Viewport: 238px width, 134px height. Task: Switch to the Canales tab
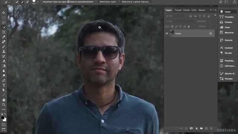point(186,10)
